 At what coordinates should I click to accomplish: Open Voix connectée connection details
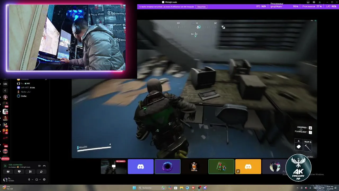click(x=15, y=165)
